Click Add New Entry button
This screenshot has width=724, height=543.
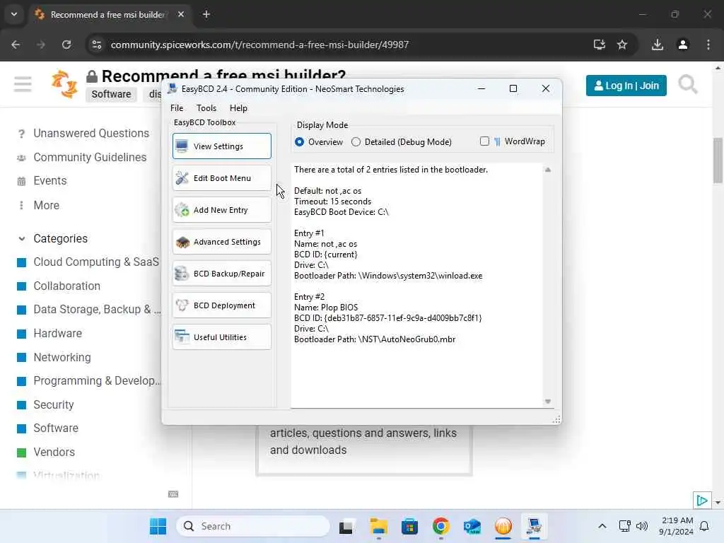(x=221, y=209)
